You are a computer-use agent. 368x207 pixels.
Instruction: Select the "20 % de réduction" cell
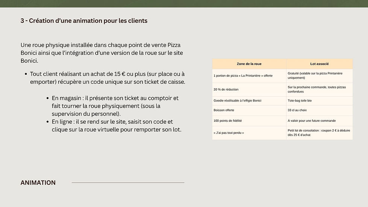click(x=226, y=89)
